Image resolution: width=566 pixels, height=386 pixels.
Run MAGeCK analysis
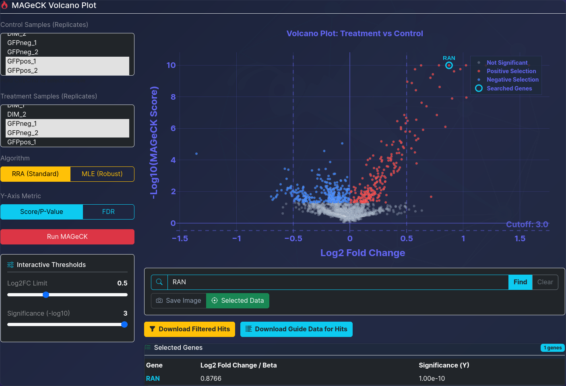tap(67, 237)
